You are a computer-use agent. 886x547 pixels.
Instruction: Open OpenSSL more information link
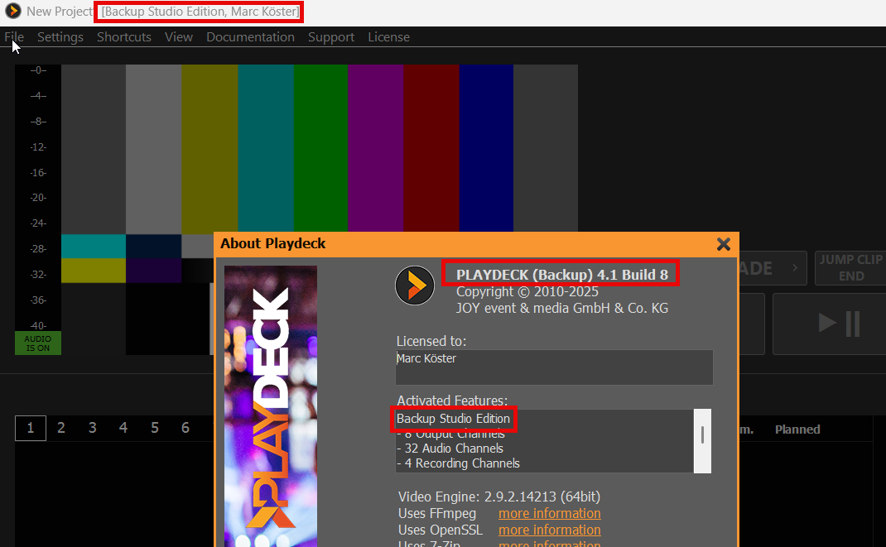click(x=549, y=530)
